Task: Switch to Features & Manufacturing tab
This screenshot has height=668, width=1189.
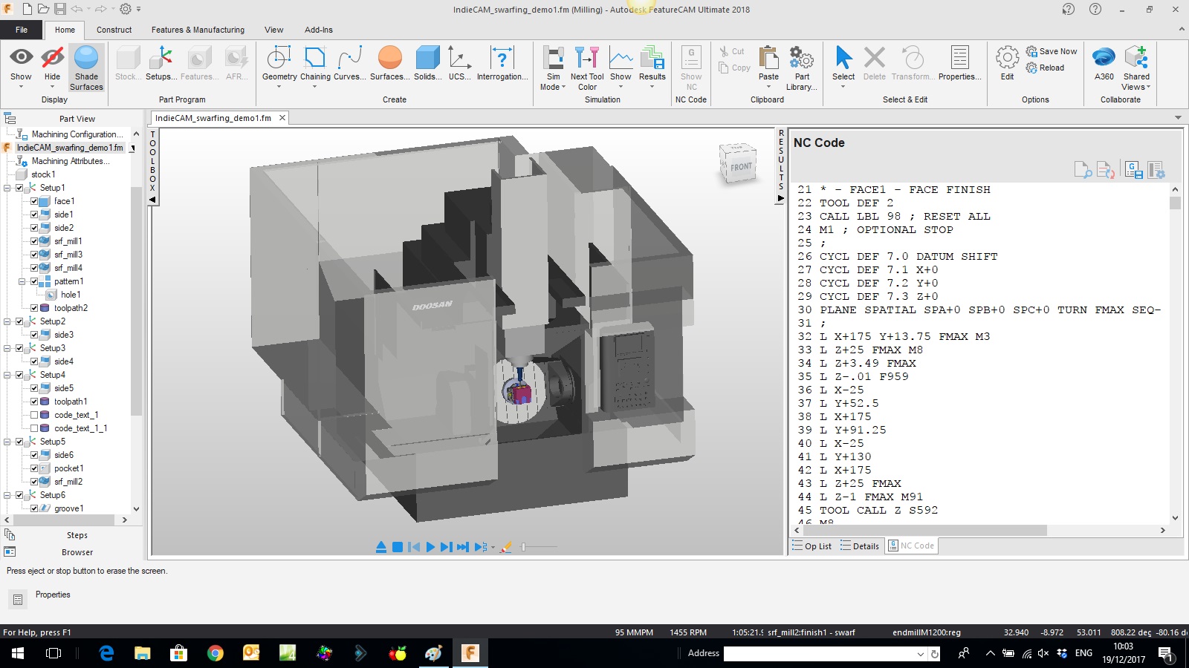Action: point(198,30)
